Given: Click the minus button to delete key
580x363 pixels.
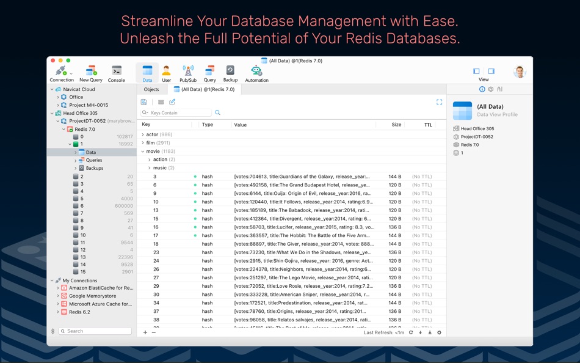Looking at the screenshot, I should click(x=153, y=332).
